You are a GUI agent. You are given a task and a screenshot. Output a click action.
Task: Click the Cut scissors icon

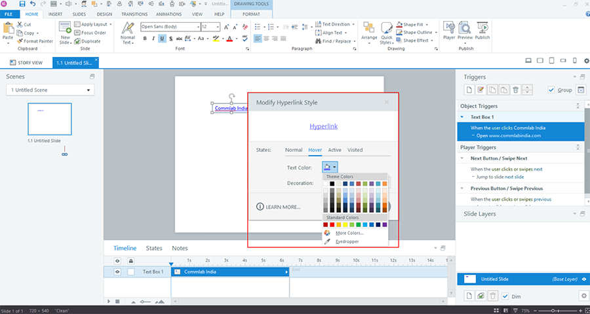tap(20, 24)
